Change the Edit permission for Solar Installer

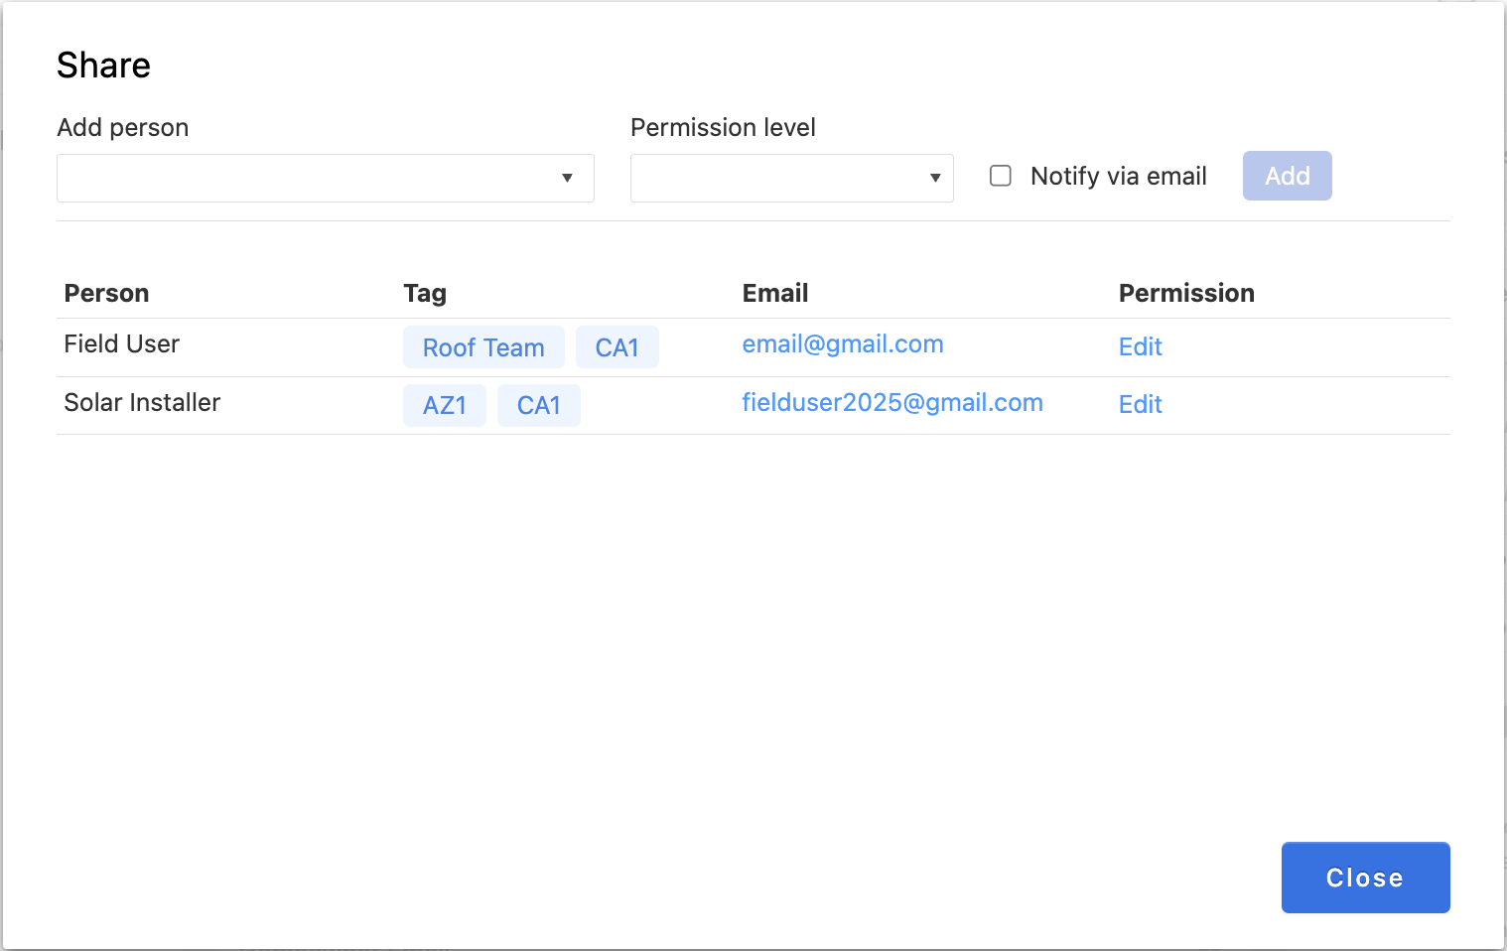tap(1140, 404)
